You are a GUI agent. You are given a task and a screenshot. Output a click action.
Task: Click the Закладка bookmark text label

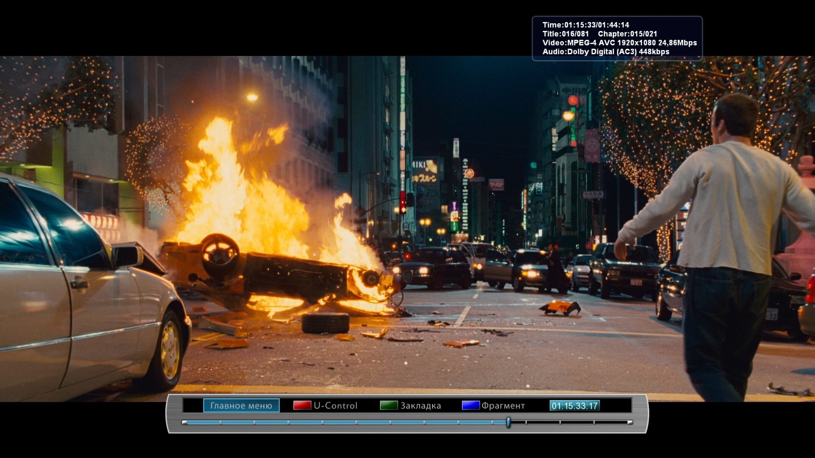coord(420,405)
